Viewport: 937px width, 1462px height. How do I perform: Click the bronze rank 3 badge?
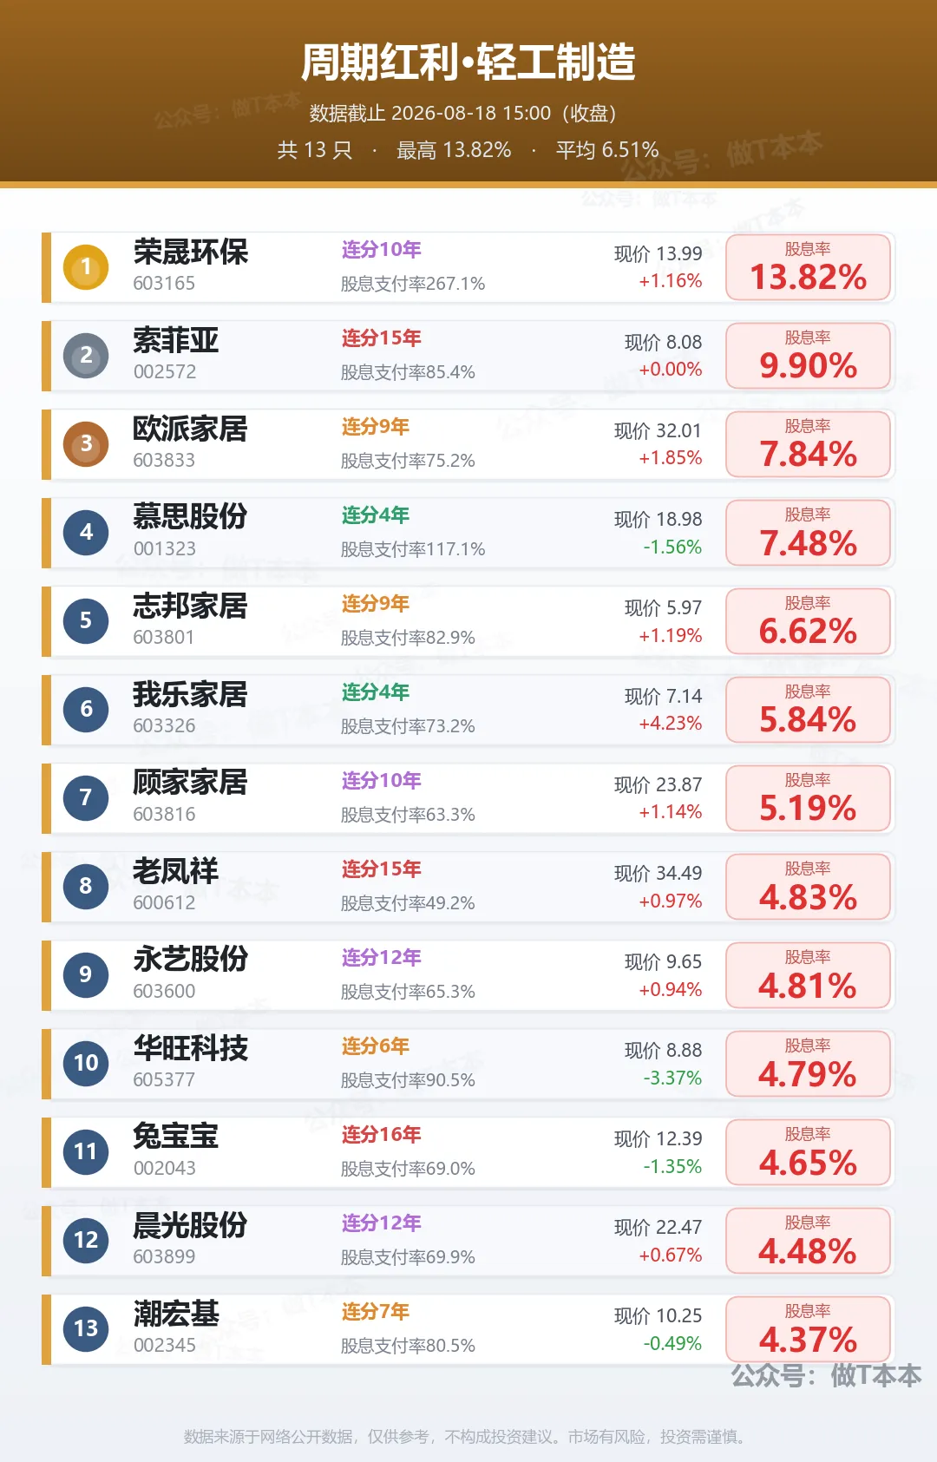pos(86,444)
